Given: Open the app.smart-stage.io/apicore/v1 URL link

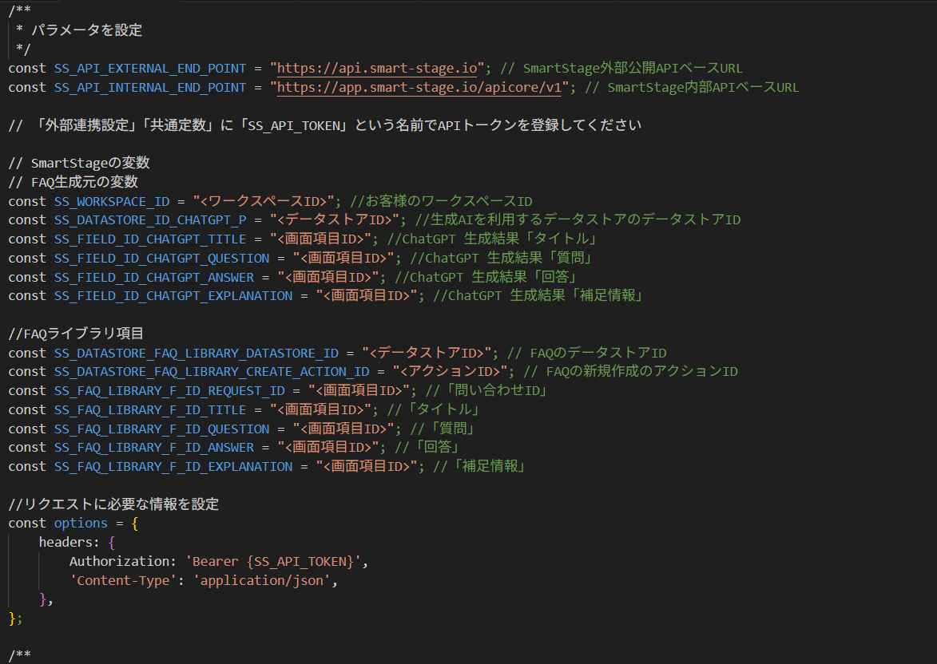Looking at the screenshot, I should pos(420,88).
